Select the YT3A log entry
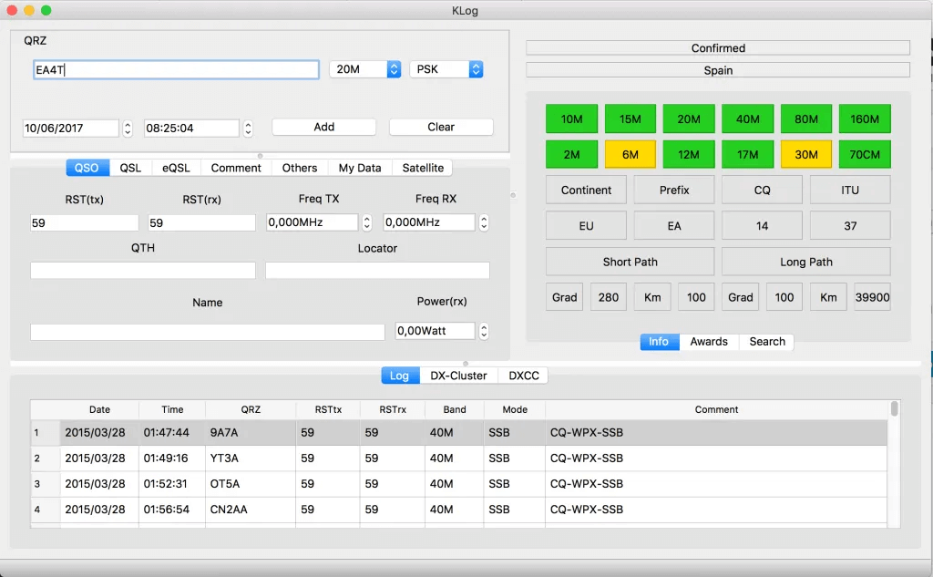This screenshot has height=577, width=933. (x=459, y=459)
